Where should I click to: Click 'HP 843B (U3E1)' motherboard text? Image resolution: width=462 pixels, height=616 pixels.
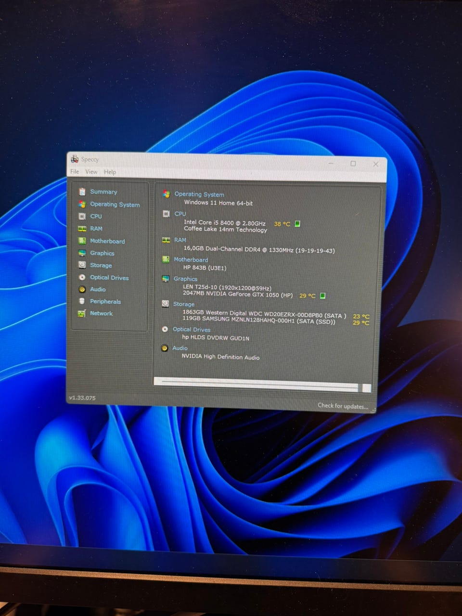[205, 268]
